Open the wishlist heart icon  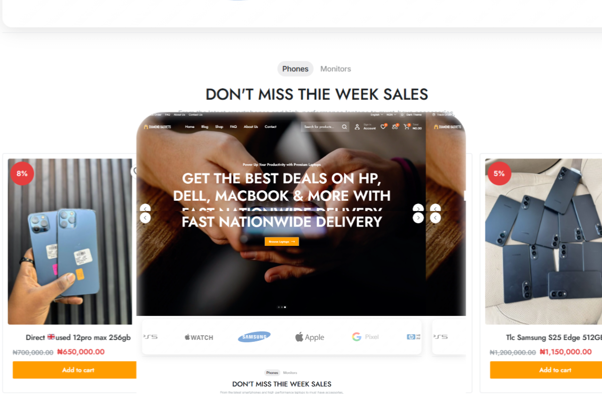click(383, 127)
